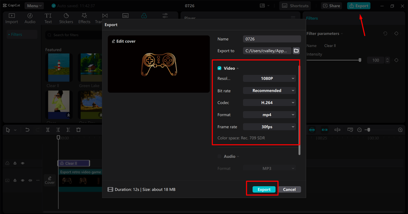Uncheck the Video export checkbox
The image size is (408, 214).
pos(219,68)
